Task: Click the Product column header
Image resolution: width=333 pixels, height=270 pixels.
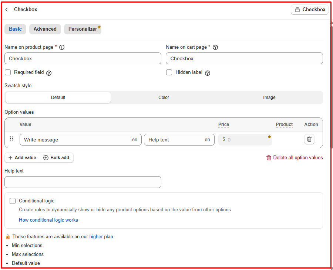Action: click(284, 124)
